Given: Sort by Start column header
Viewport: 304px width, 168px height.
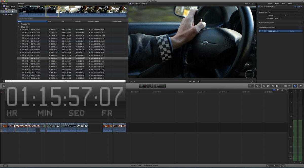Looking at the screenshot, I should tap(54, 21).
